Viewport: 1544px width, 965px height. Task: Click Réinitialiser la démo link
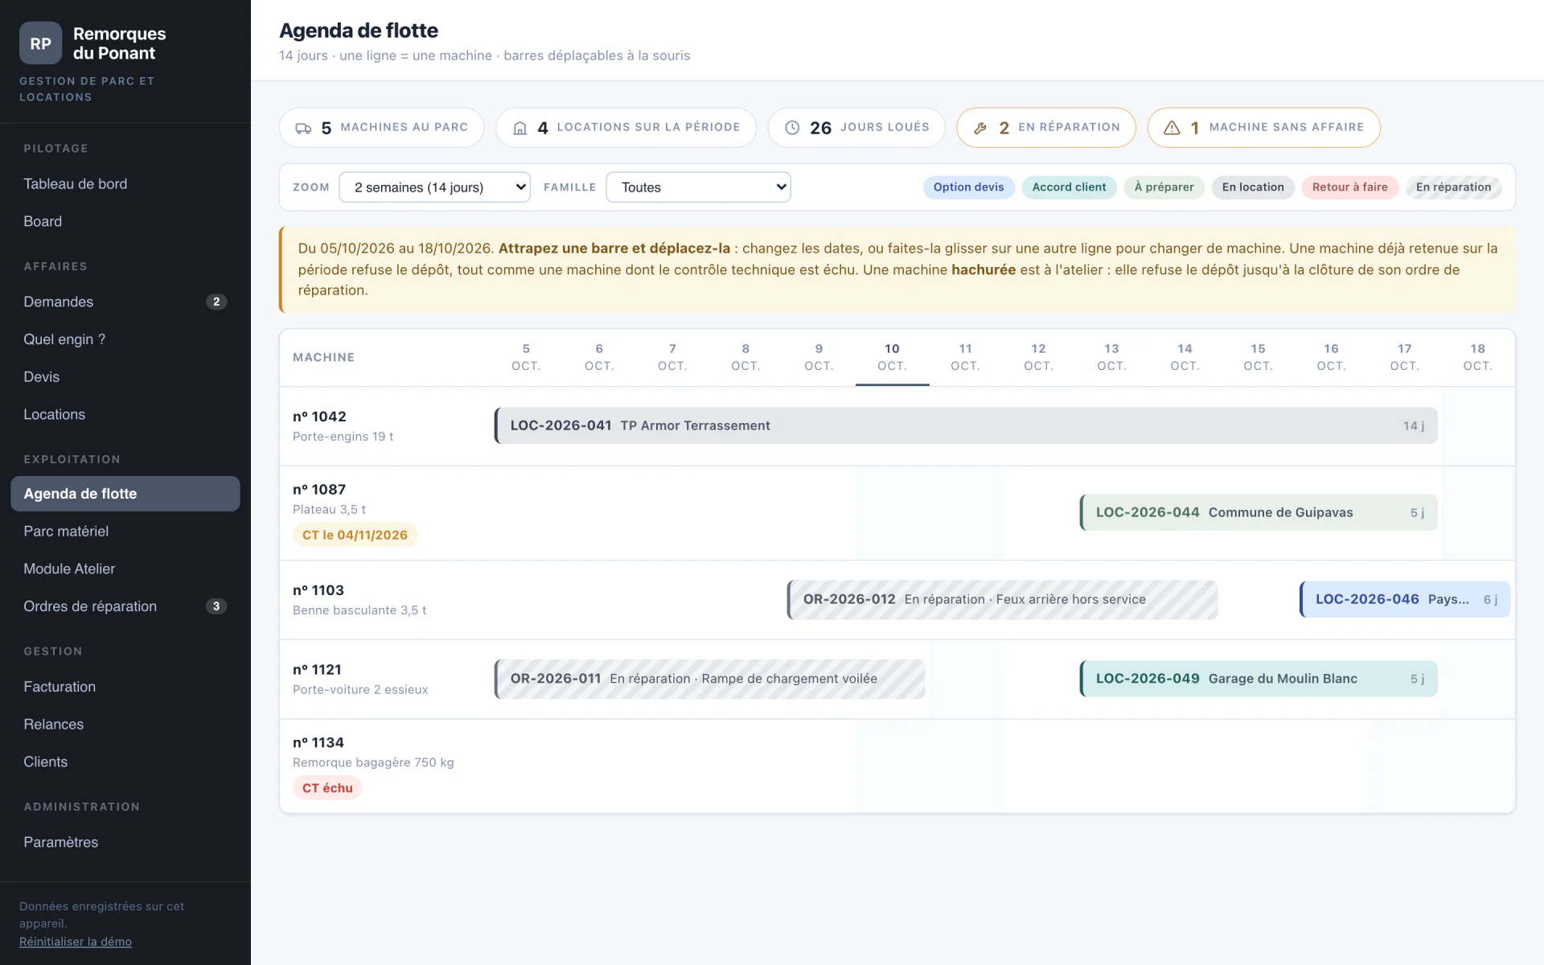(x=76, y=942)
